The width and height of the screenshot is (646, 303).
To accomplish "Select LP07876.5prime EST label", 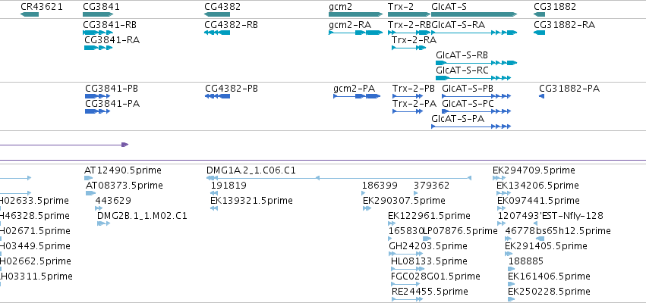I will tap(461, 231).
